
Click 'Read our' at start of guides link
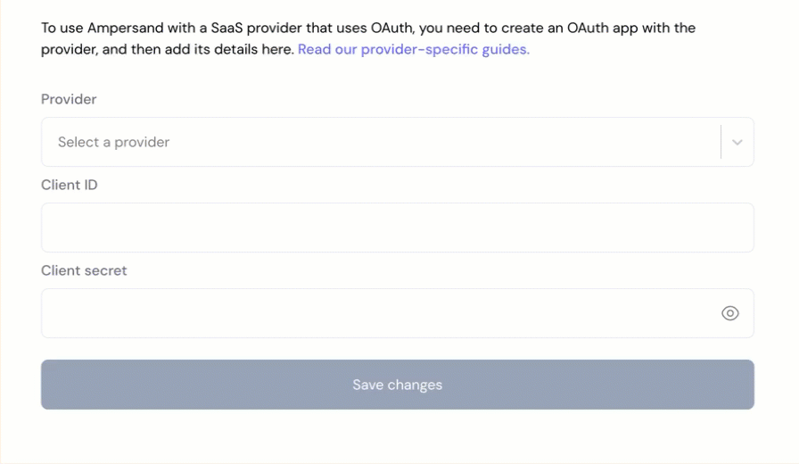326,49
